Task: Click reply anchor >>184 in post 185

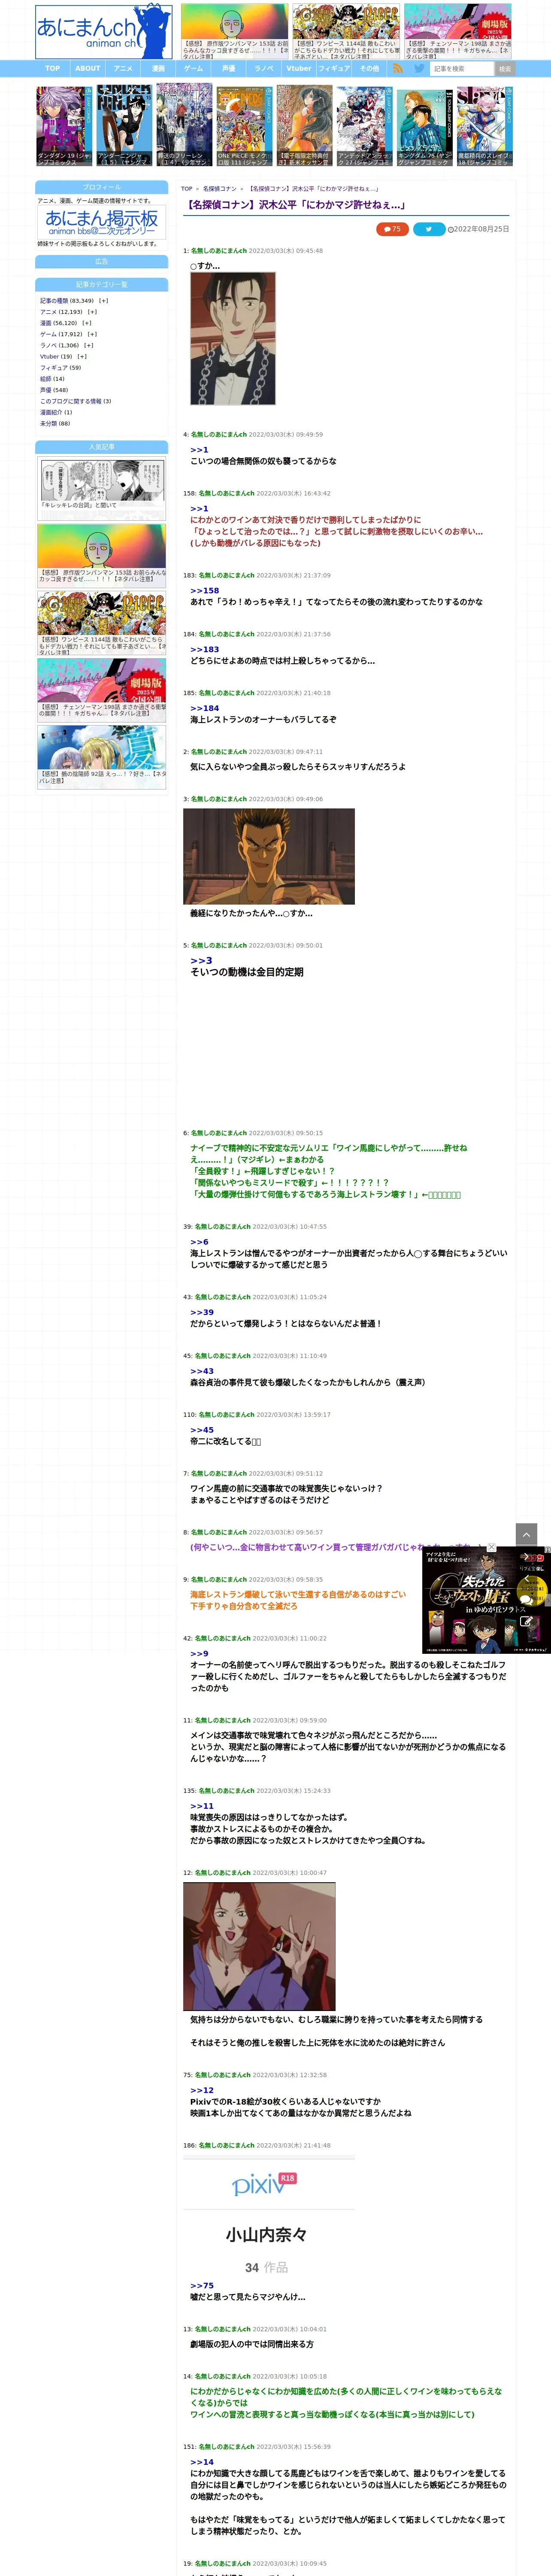Action: [204, 708]
